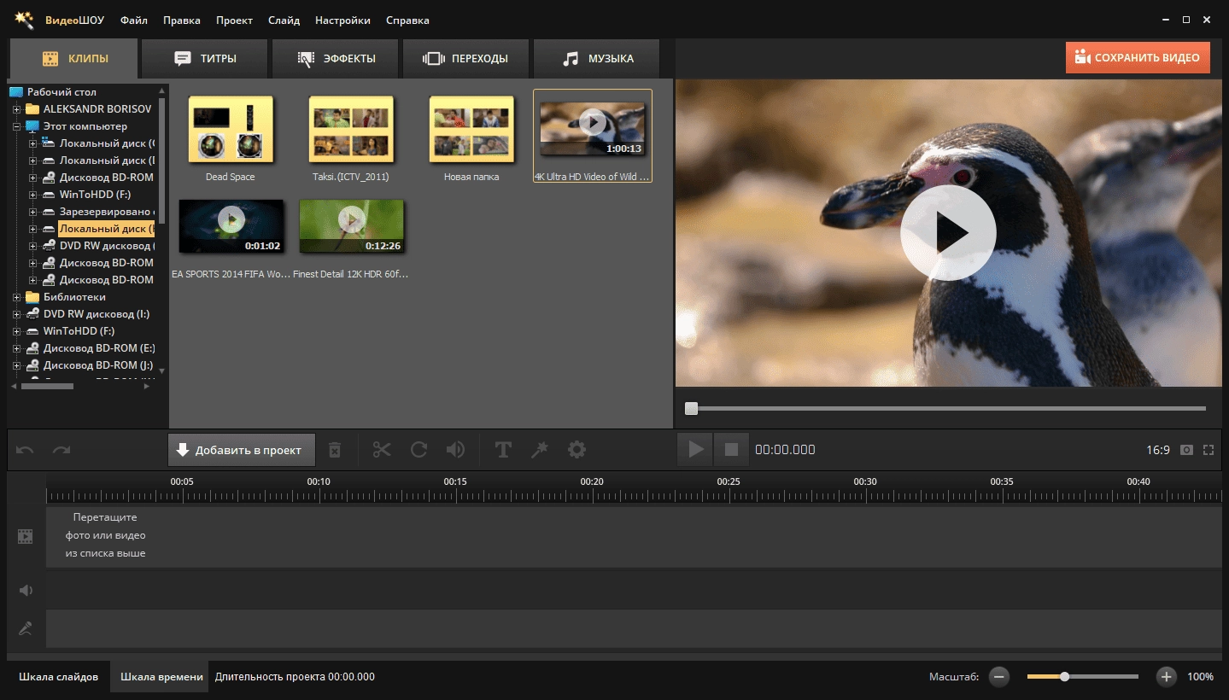Click the rotate clip icon
1229x700 pixels.
418,450
